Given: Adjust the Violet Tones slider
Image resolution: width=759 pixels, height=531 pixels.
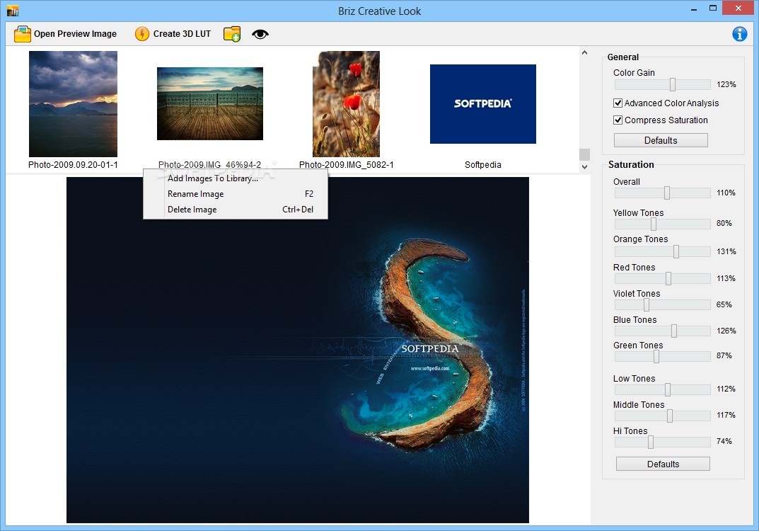Looking at the screenshot, I should [x=647, y=304].
